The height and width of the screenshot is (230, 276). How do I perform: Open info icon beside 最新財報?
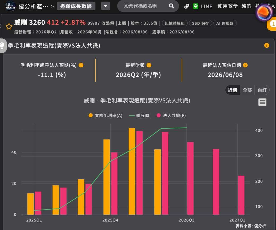click(149, 65)
